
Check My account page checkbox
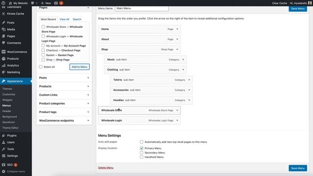[x=43, y=45]
